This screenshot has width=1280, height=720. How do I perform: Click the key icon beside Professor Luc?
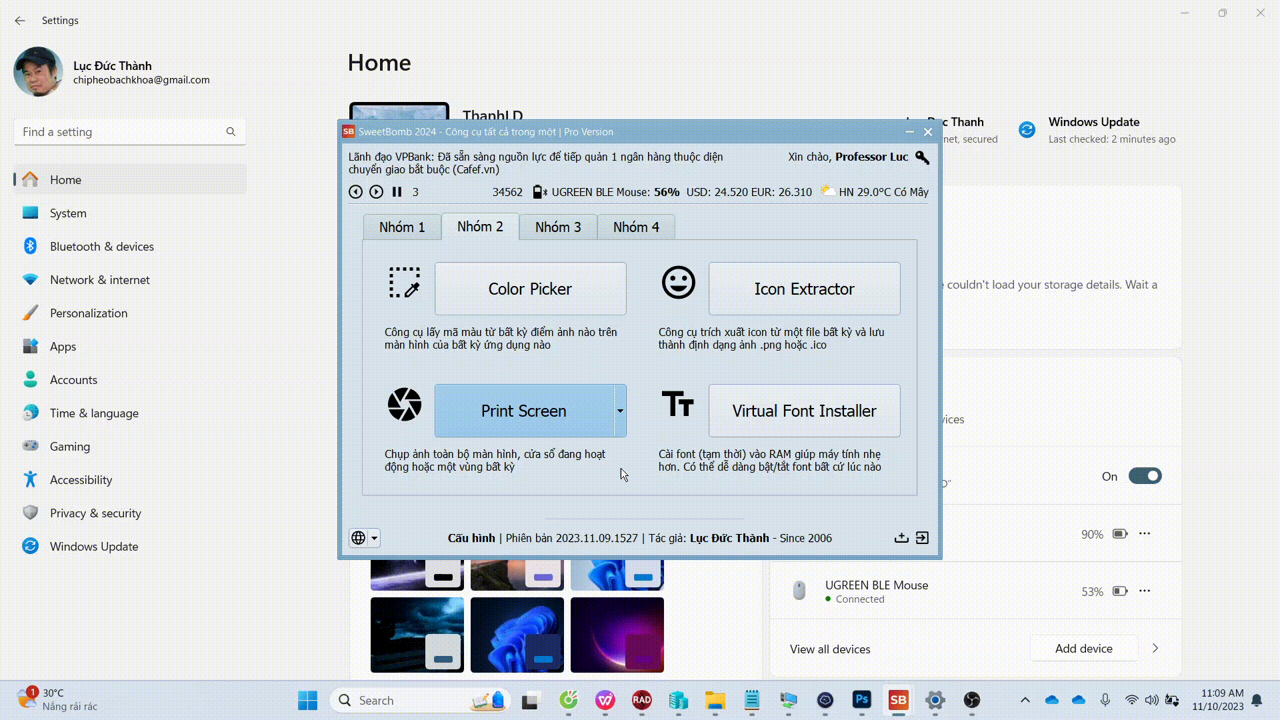click(922, 157)
